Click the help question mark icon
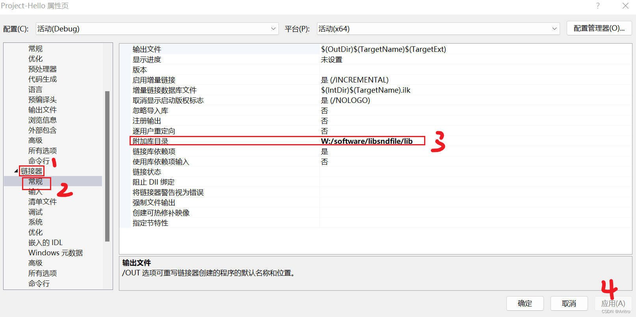636x317 pixels. [x=598, y=5]
